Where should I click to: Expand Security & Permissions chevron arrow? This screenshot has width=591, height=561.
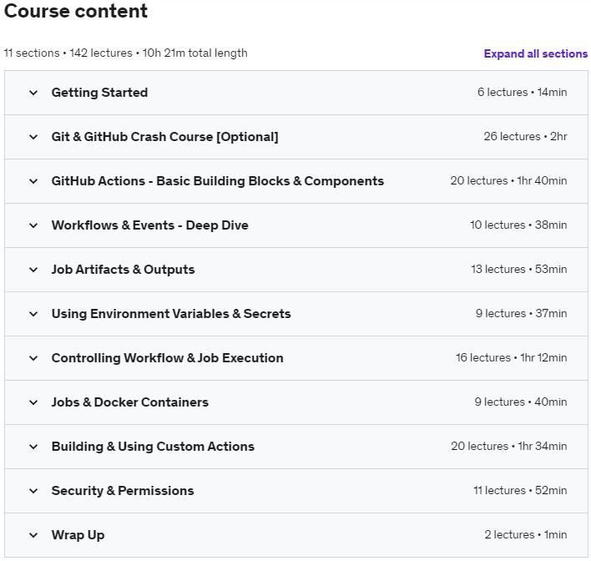[33, 491]
